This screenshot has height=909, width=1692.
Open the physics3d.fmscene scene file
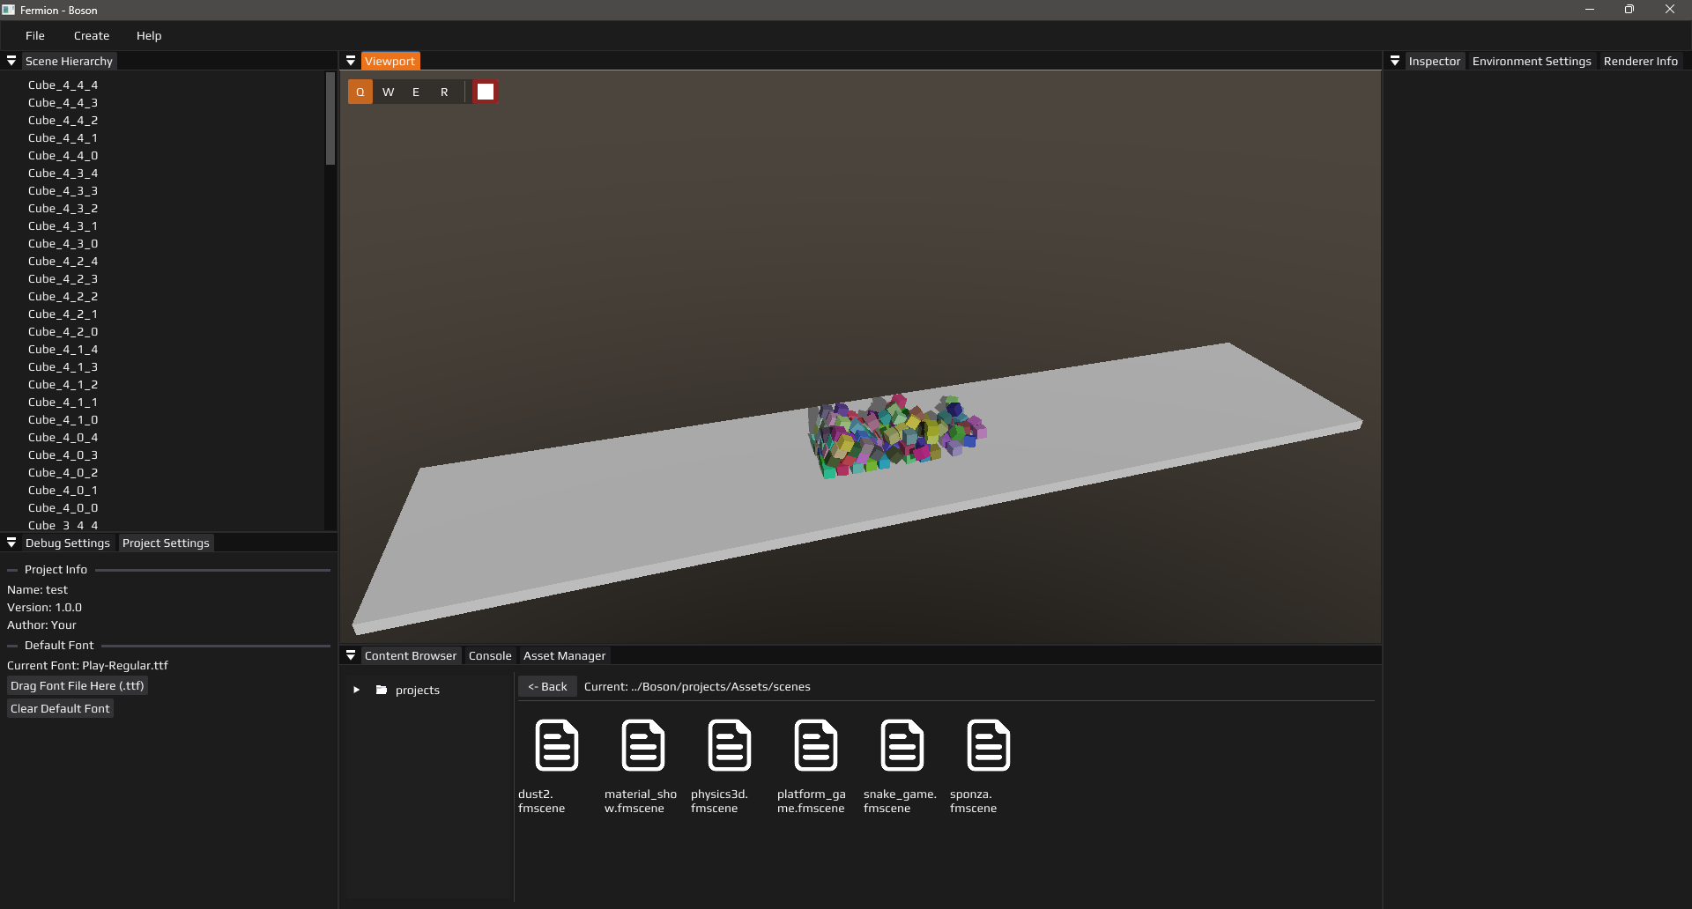coord(730,745)
